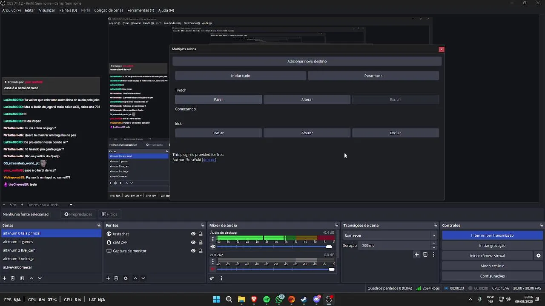The image size is (545, 306).
Task: Move source down in Fontes toolbar
Action: tap(143, 278)
